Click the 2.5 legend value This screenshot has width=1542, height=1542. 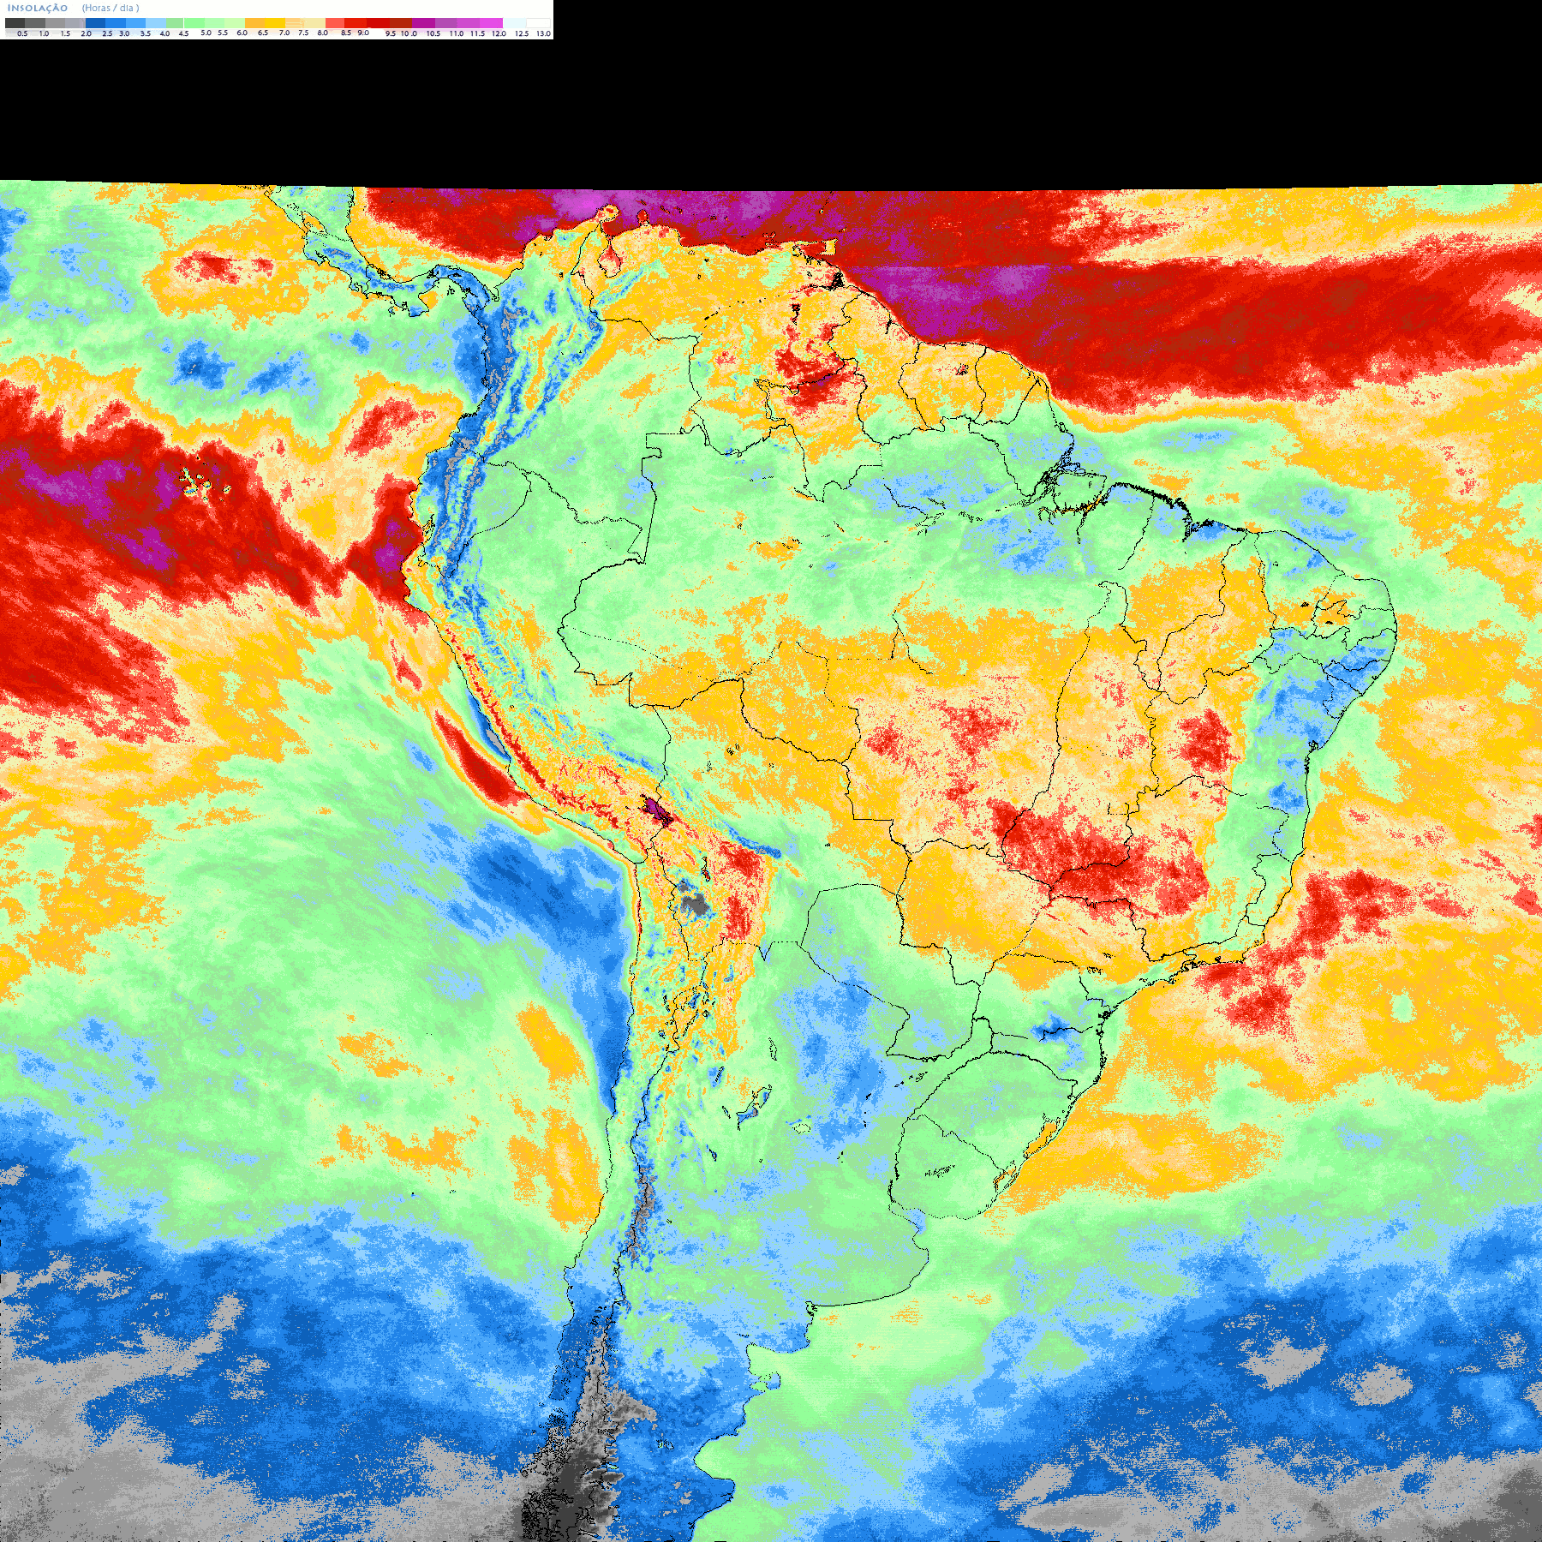coord(107,33)
